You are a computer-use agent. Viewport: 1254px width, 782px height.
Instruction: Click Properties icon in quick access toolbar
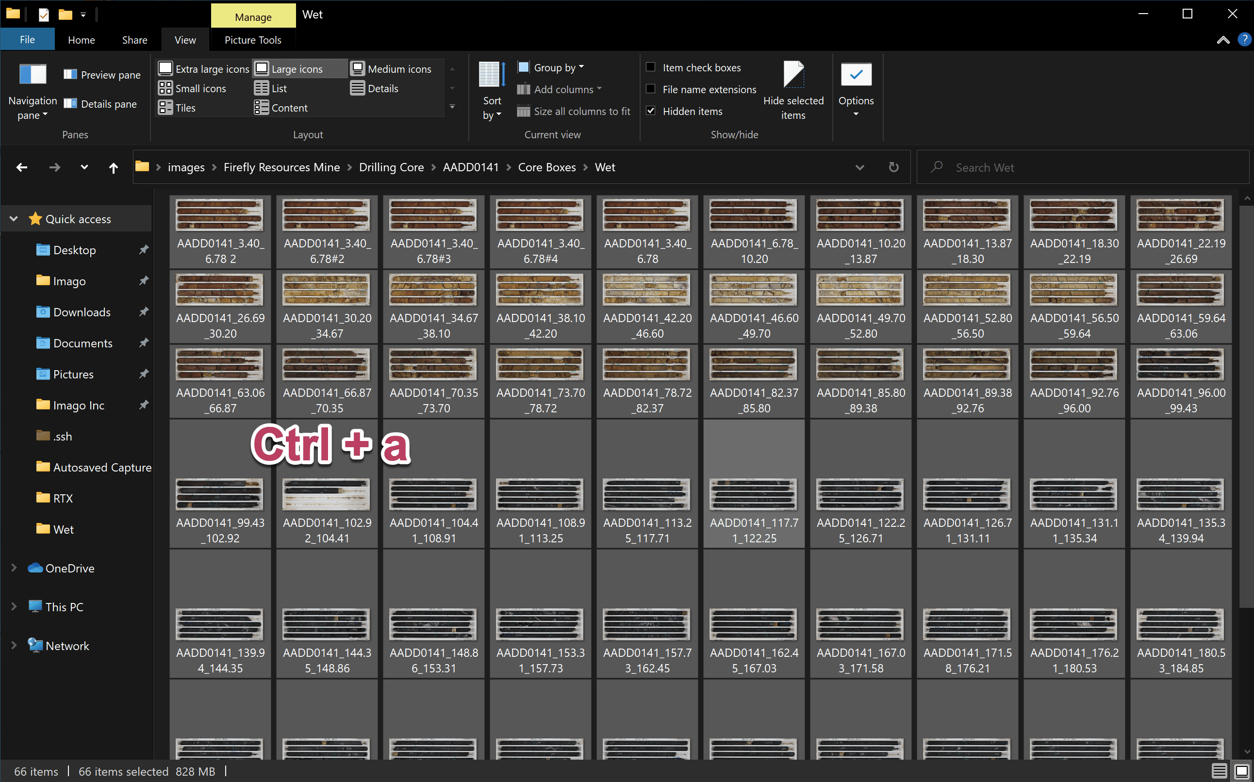coord(44,15)
